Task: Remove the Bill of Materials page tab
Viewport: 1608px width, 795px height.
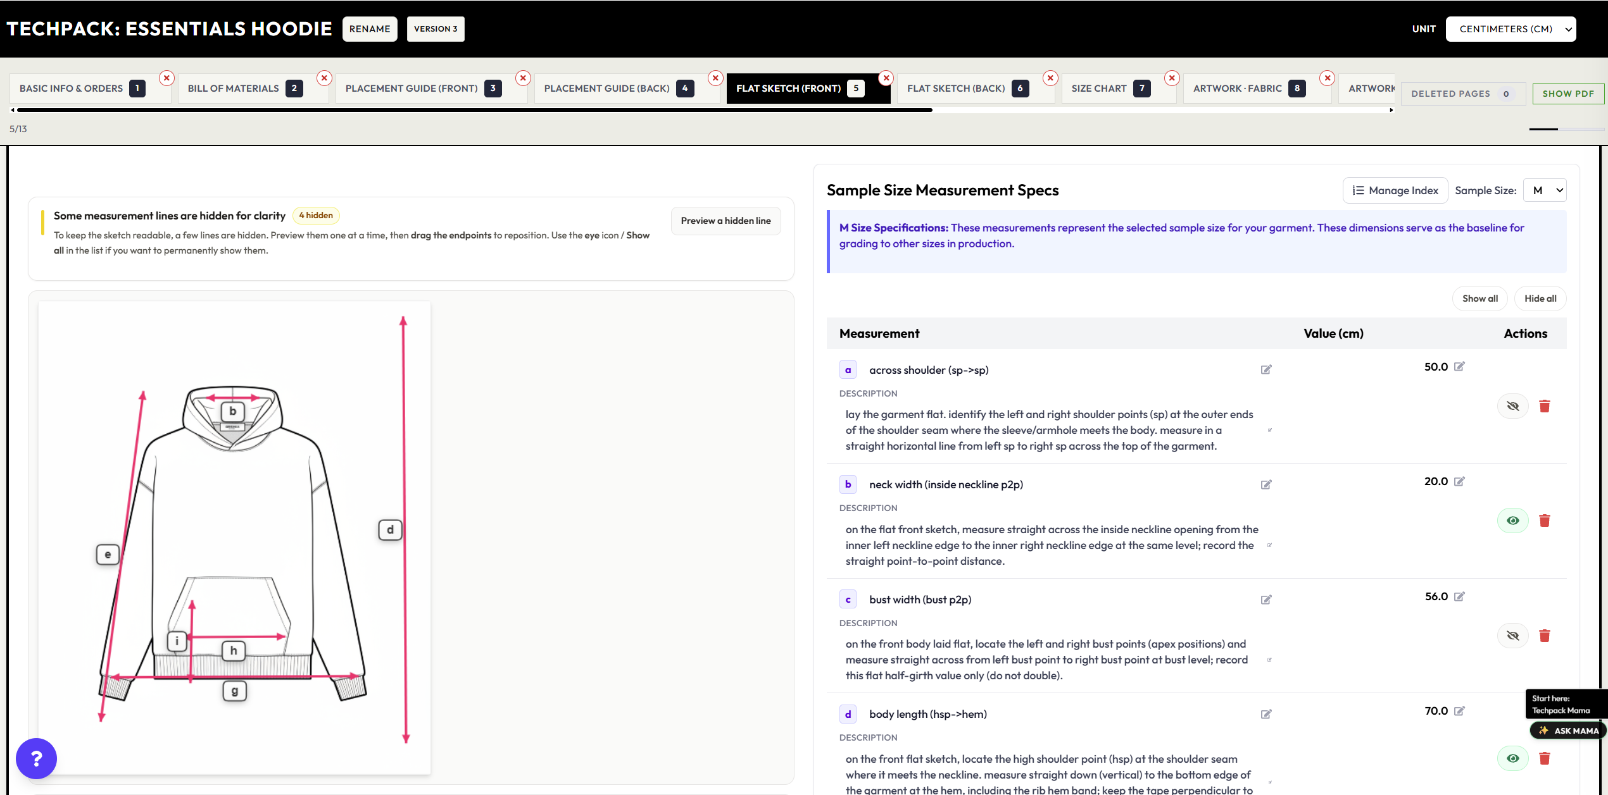Action: click(324, 78)
